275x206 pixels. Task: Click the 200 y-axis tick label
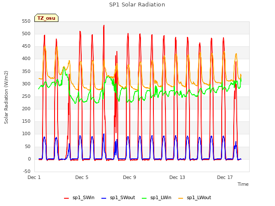[x=26, y=109]
